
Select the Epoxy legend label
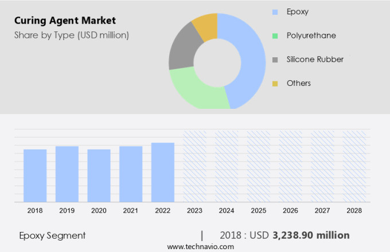point(298,11)
